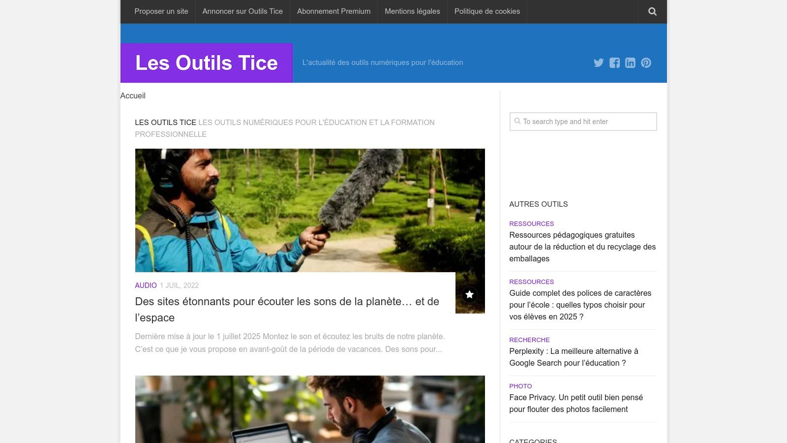The image size is (787, 443).
Task: Open article about sons de la planète
Action: point(287,310)
